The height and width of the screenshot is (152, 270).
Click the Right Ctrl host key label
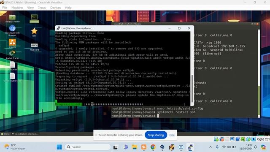pyautogui.click(x=263, y=139)
